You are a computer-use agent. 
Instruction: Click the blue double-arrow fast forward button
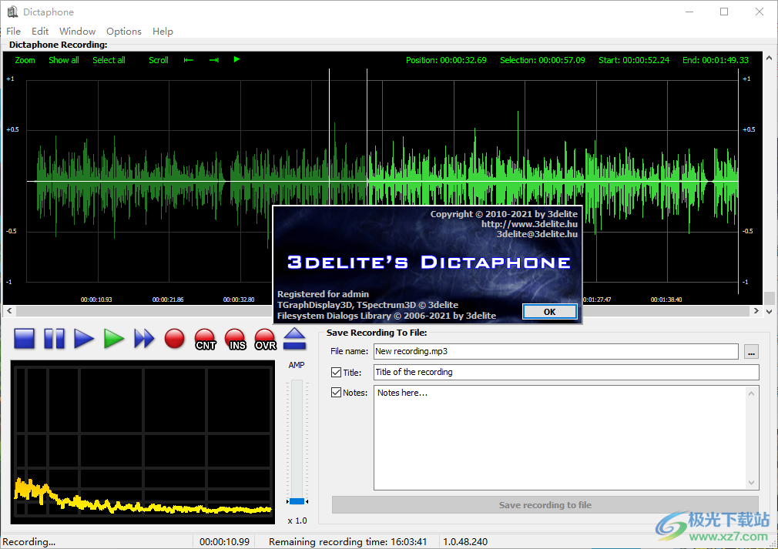(x=144, y=338)
